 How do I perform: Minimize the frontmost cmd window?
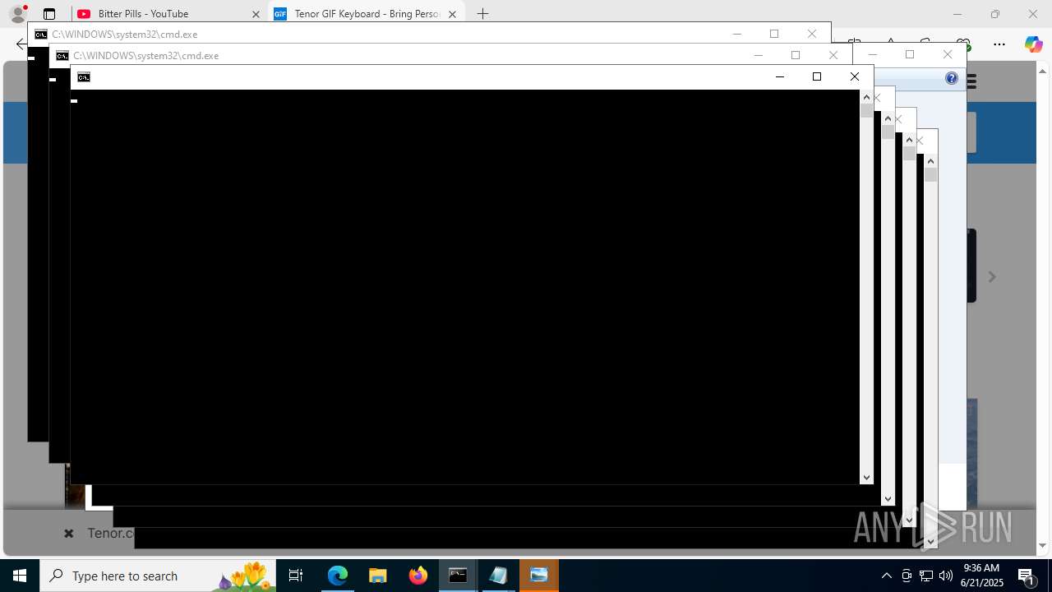(780, 76)
